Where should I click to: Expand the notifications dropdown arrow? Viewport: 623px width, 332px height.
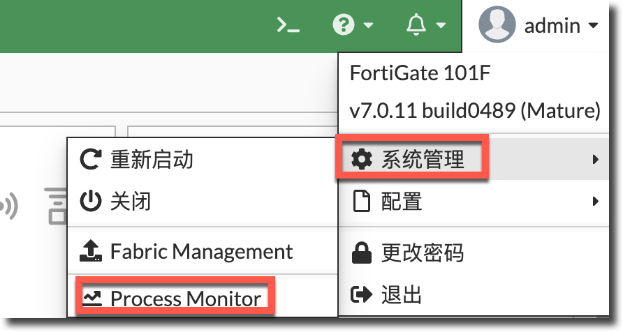tap(441, 27)
